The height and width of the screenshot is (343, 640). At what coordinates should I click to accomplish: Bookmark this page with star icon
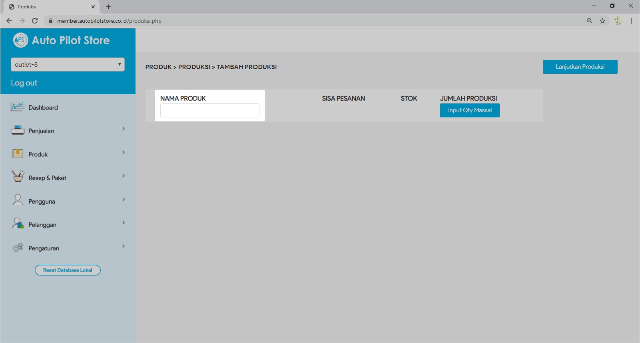tap(602, 21)
